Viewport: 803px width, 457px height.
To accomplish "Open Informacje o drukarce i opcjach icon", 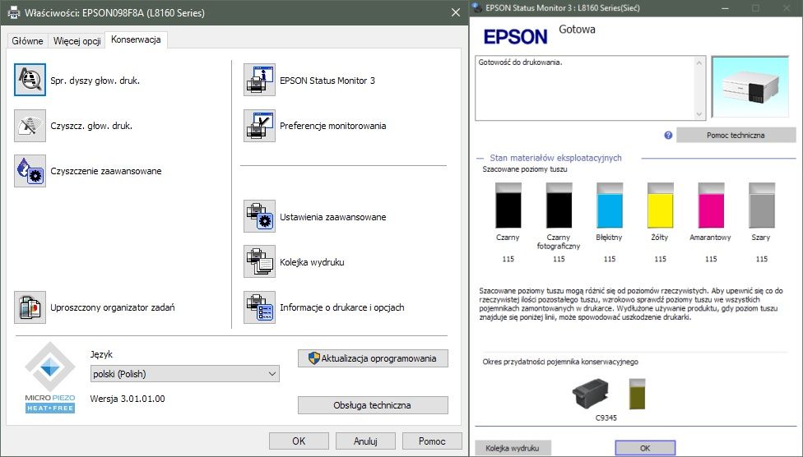I will click(259, 307).
